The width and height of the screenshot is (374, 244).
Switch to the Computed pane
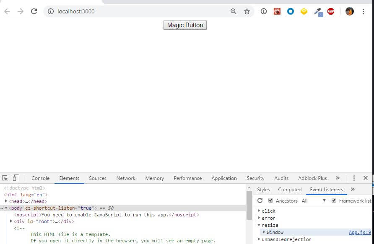point(290,190)
